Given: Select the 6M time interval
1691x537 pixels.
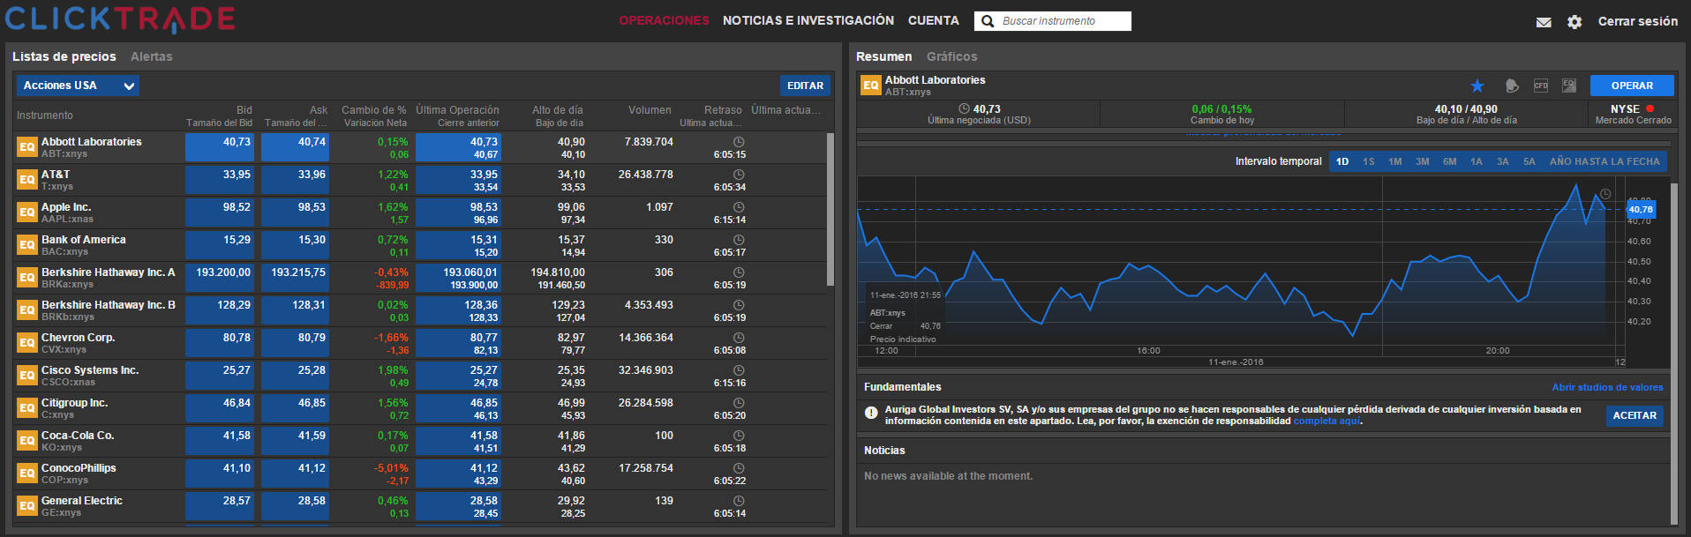Looking at the screenshot, I should click(1450, 161).
